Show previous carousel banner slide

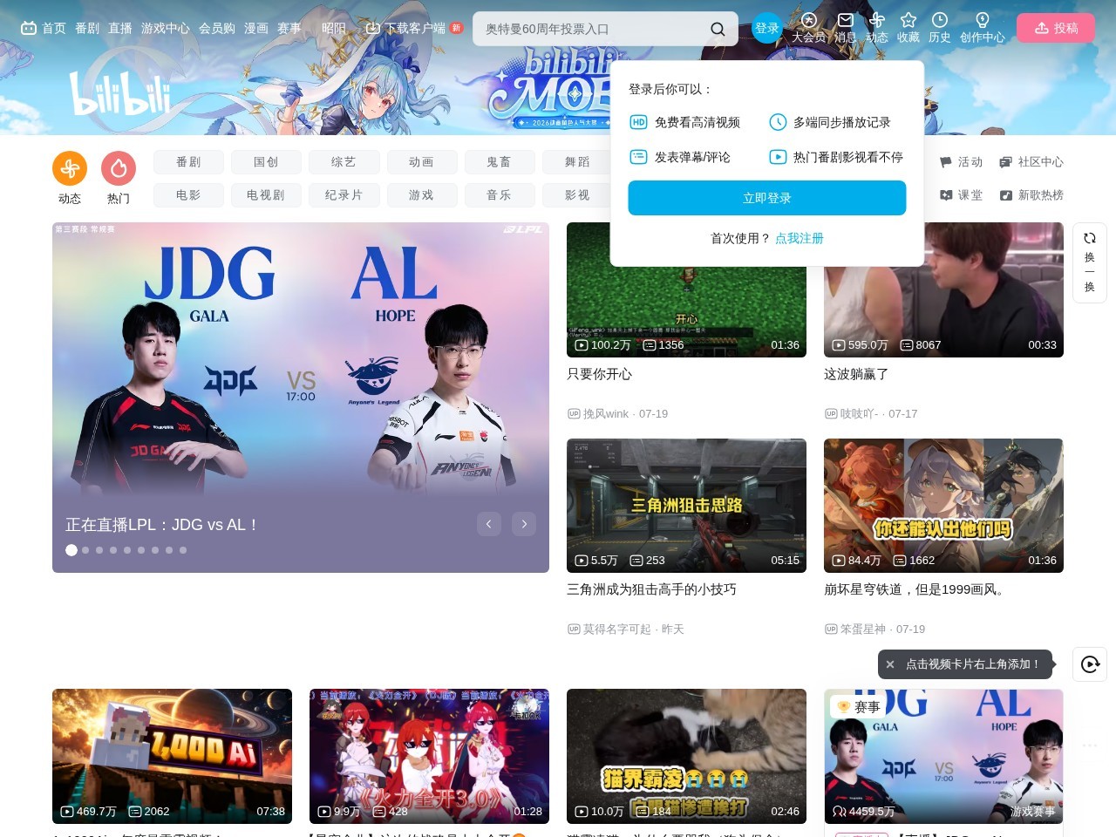489,524
